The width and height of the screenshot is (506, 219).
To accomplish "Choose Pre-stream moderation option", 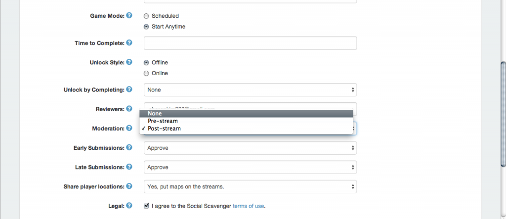I will (246, 121).
